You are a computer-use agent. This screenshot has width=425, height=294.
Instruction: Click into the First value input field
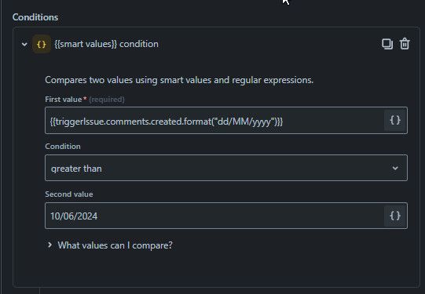(x=214, y=121)
